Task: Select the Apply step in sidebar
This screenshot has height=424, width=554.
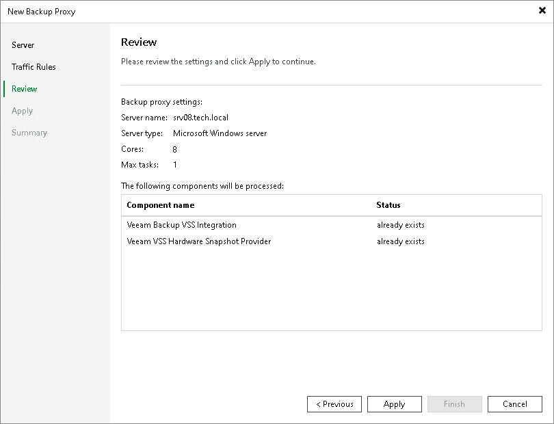Action: click(x=23, y=111)
